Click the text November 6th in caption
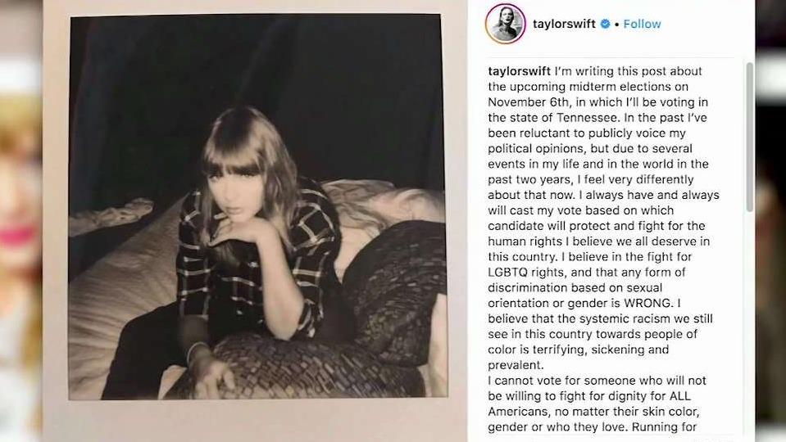 [x=529, y=102]
